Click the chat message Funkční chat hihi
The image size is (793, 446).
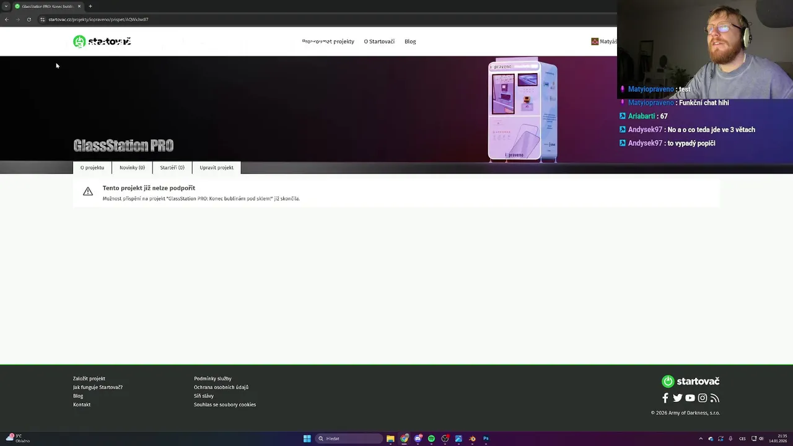pos(704,103)
